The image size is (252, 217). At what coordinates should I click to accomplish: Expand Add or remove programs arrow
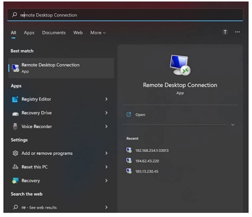pyautogui.click(x=106, y=153)
